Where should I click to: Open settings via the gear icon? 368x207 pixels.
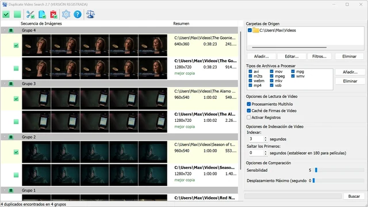66,14
